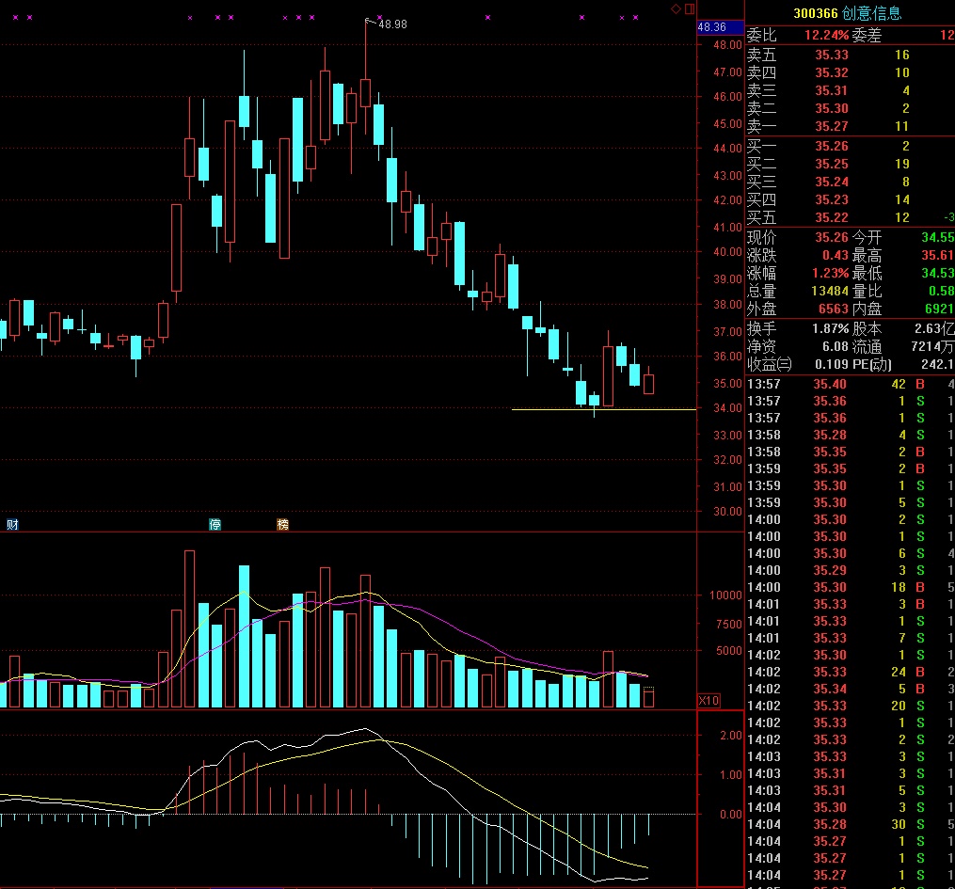Select the 买一 bid price 35.26
The width and height of the screenshot is (955, 889).
[x=831, y=146]
